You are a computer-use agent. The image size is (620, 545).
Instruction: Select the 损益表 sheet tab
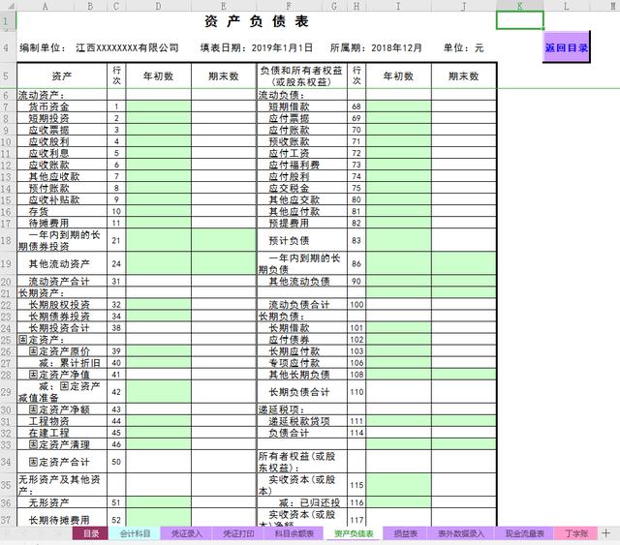coord(405,533)
